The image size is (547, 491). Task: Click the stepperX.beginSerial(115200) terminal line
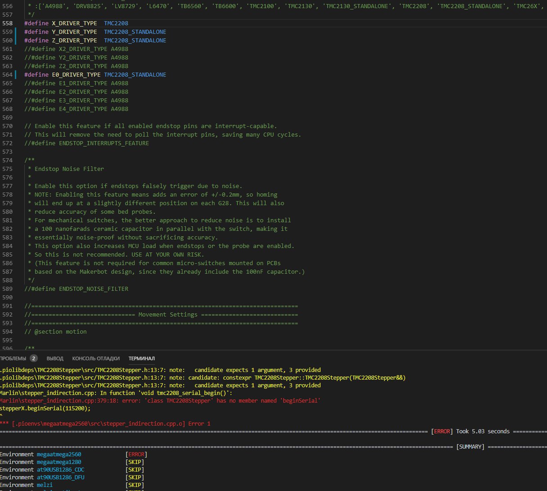tap(45, 408)
